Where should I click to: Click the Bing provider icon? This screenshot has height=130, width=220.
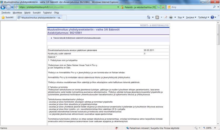pyautogui.click(x=169, y=7)
